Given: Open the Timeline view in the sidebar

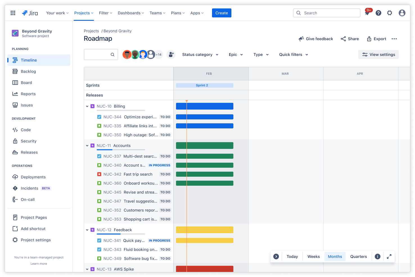Looking at the screenshot, I should click(x=29, y=60).
